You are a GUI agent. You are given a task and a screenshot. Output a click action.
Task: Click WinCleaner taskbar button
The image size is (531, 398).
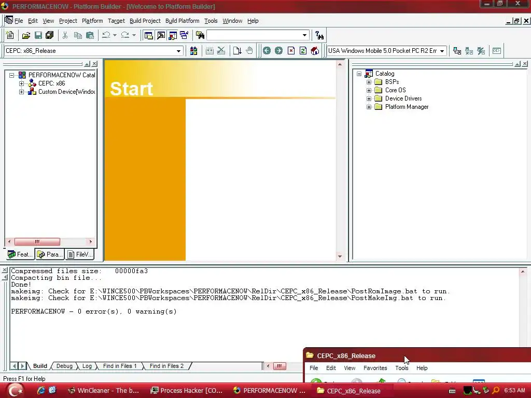click(x=104, y=391)
